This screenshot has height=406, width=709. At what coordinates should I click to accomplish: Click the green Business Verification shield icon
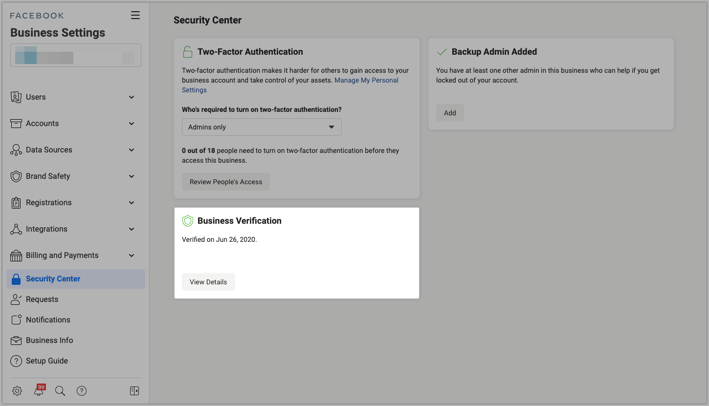coord(187,221)
